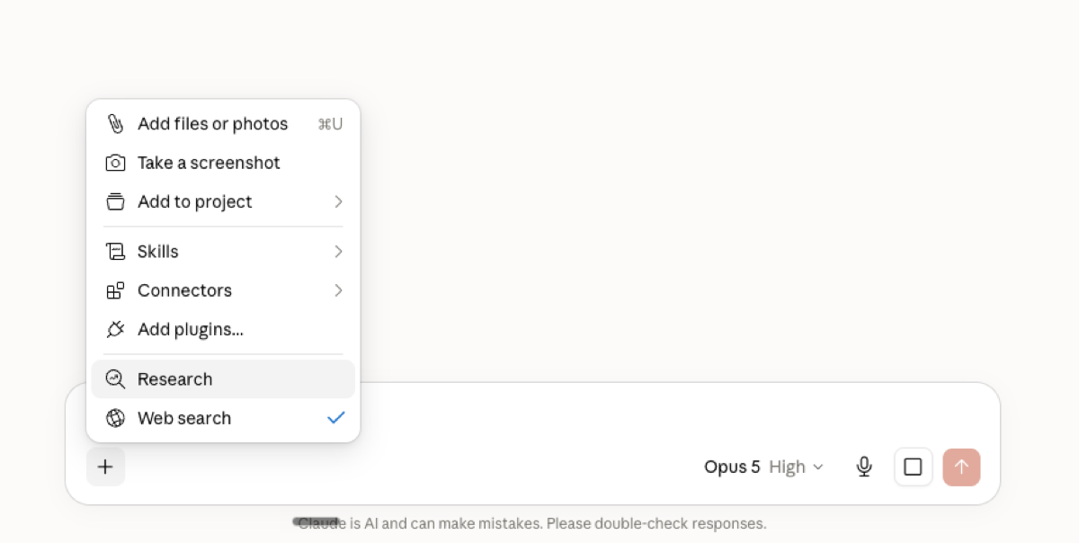
Task: Start voice input with the microphone icon
Action: [x=864, y=467]
